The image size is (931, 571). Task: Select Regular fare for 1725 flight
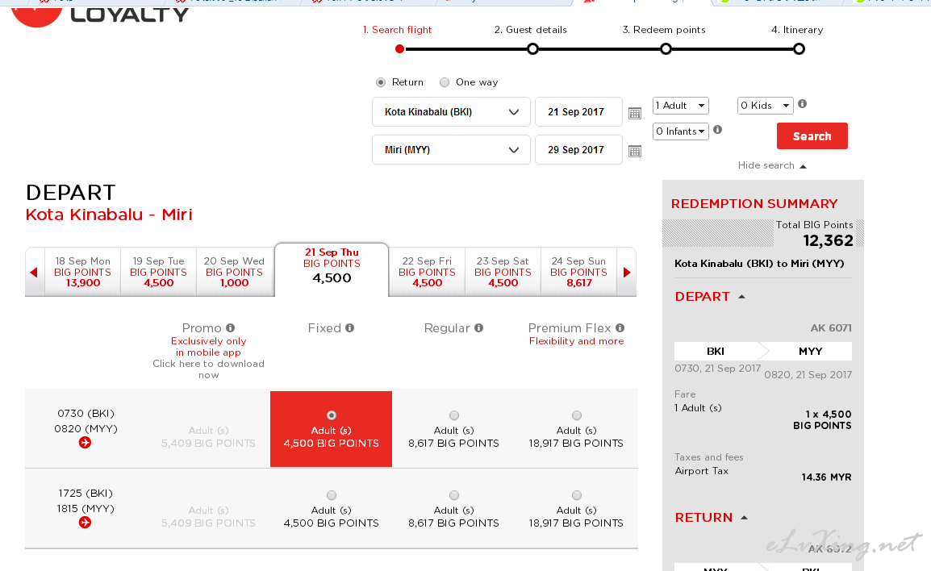[x=454, y=495]
